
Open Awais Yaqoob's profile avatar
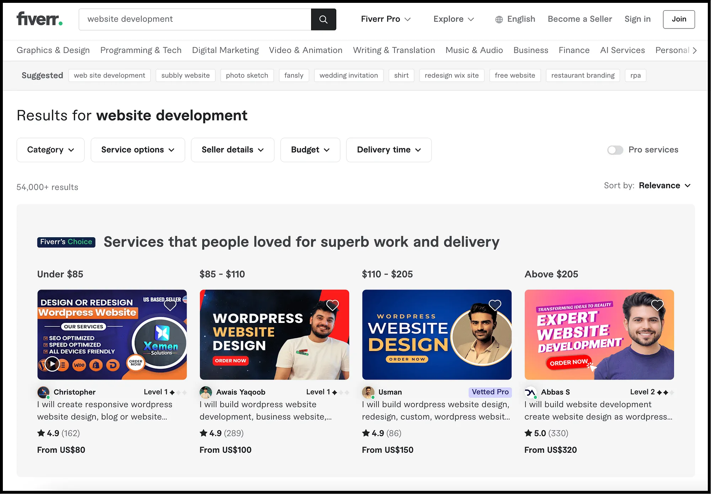[206, 392]
